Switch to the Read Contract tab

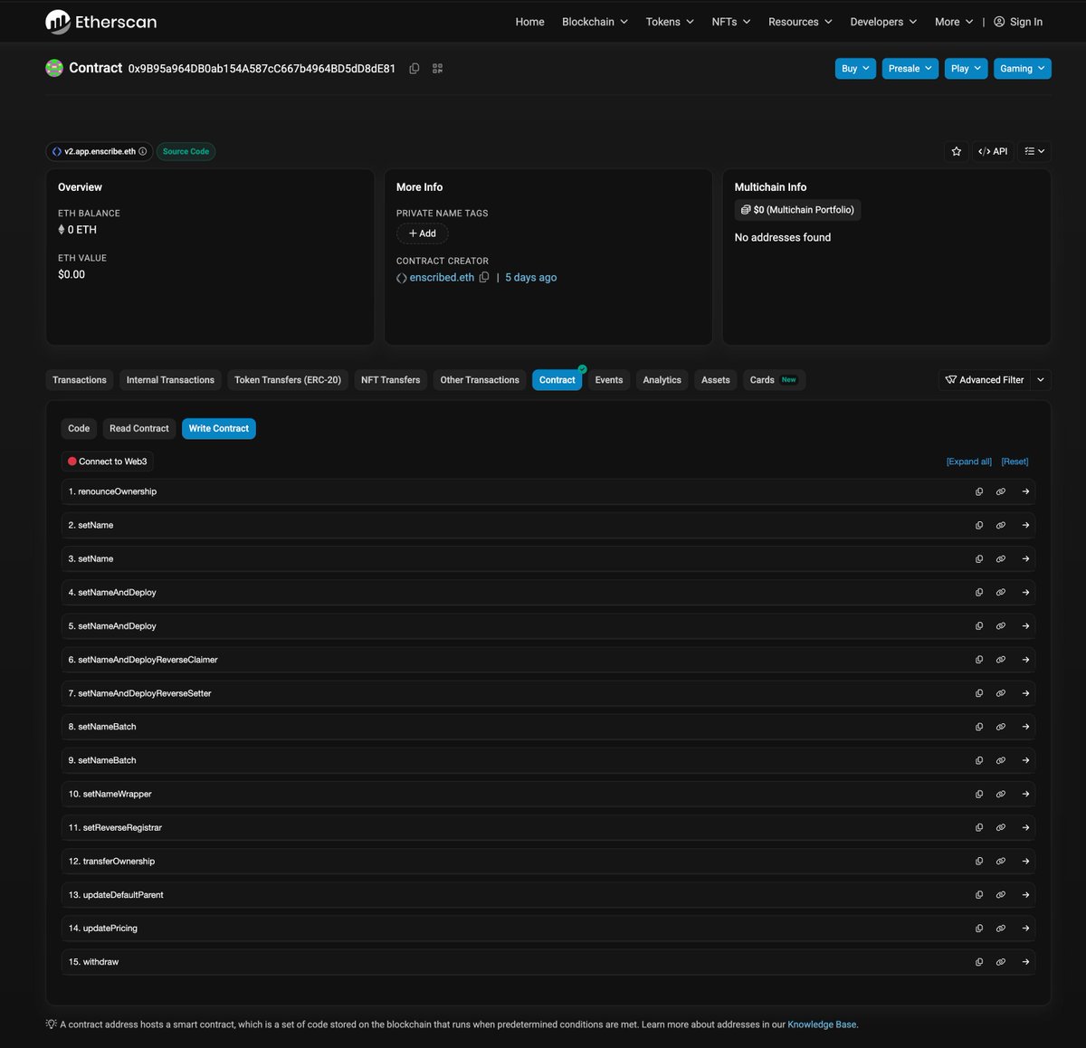coord(138,428)
